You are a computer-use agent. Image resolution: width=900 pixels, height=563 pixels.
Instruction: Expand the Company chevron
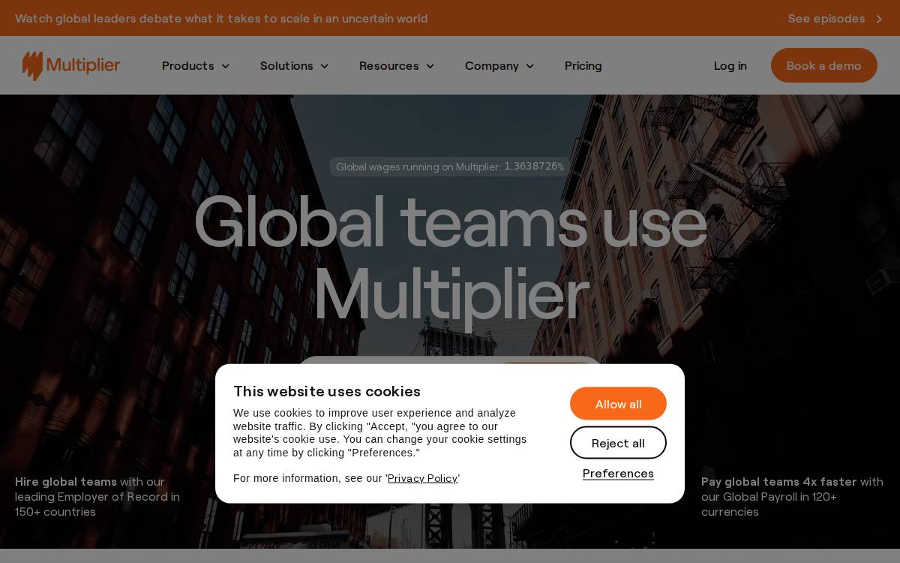(529, 66)
